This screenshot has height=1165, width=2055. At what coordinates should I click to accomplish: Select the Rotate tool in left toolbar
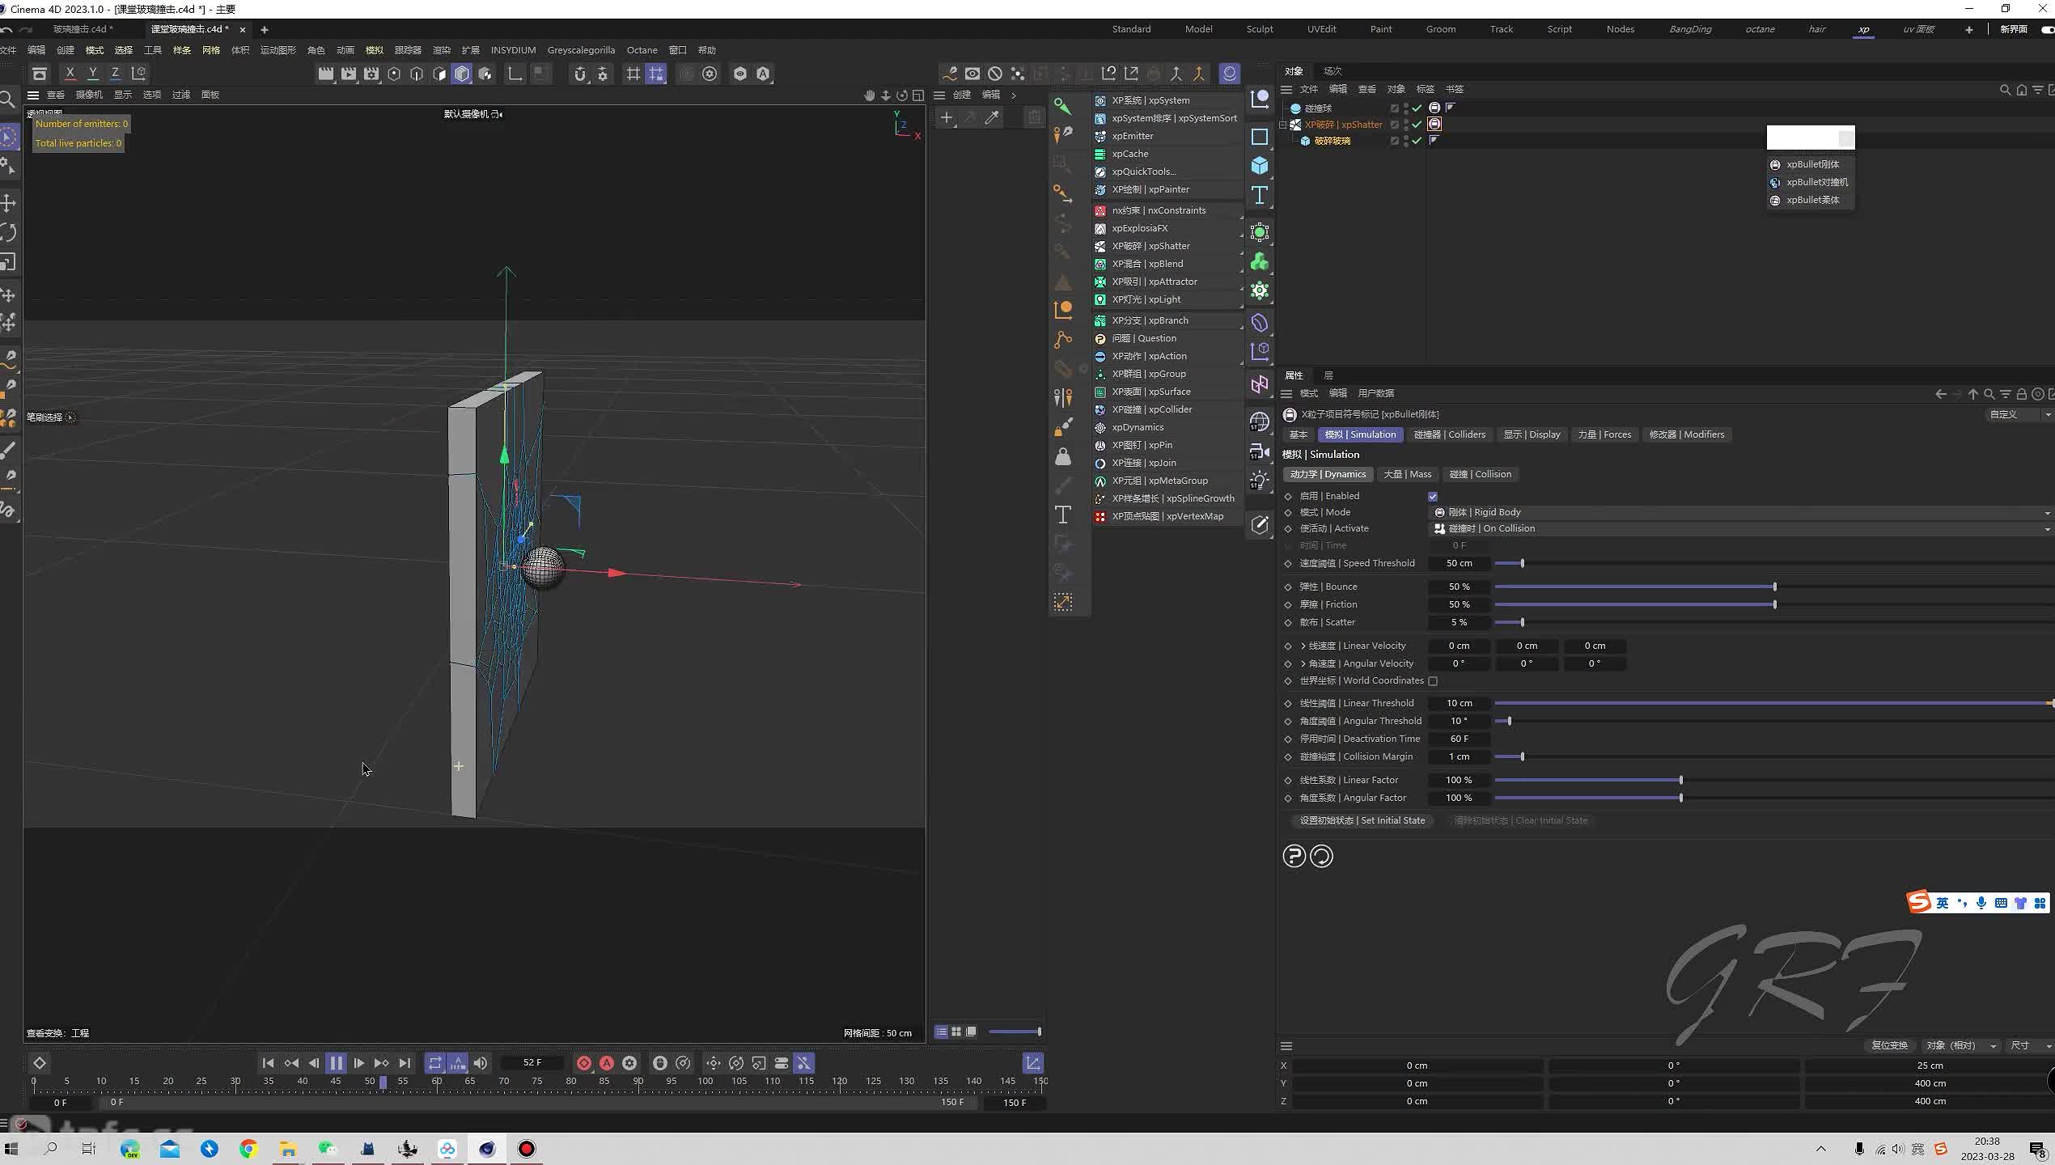click(9, 233)
